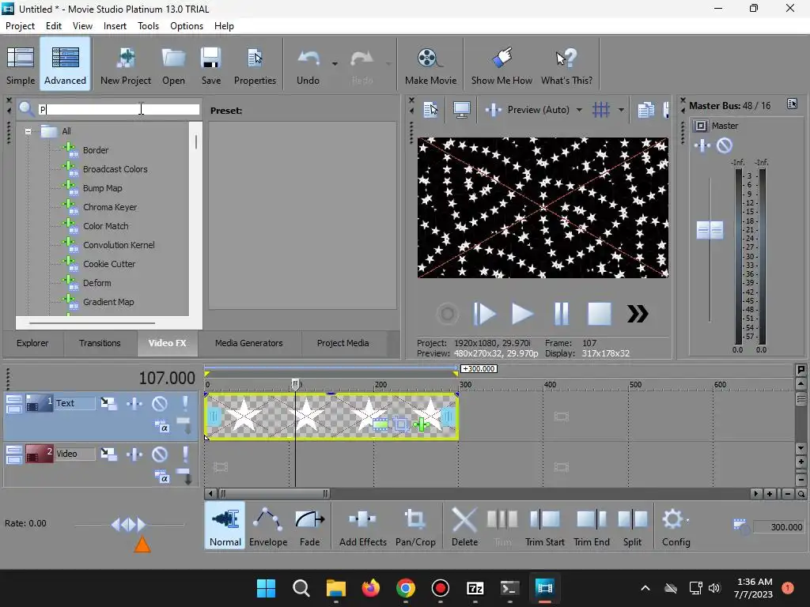The height and width of the screenshot is (607, 810).
Task: Show more transport controls
Action: [638, 313]
